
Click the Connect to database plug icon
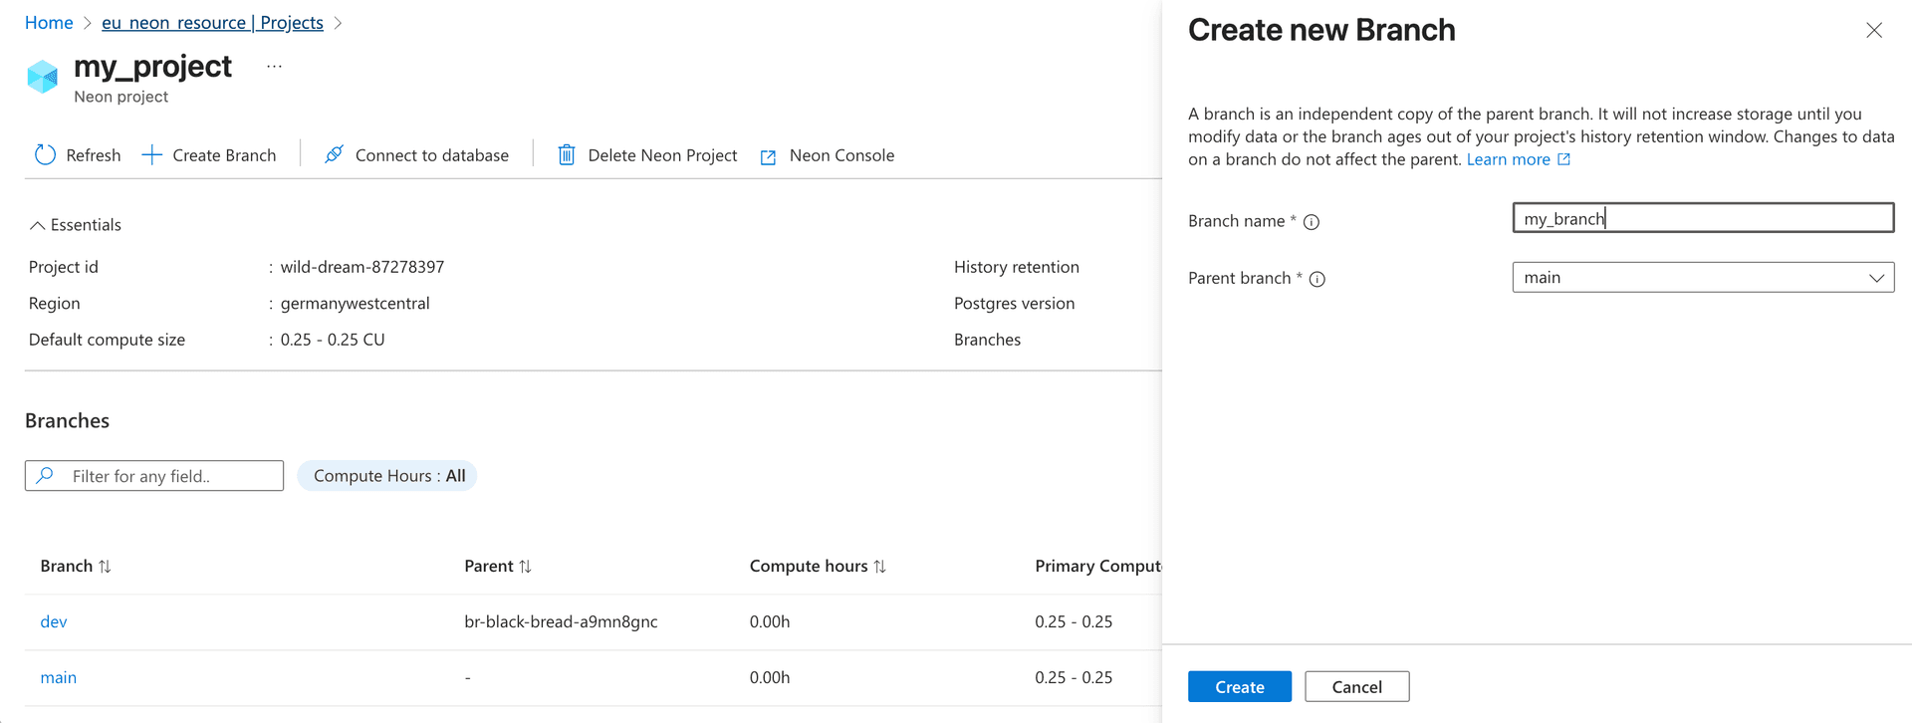[x=335, y=155]
